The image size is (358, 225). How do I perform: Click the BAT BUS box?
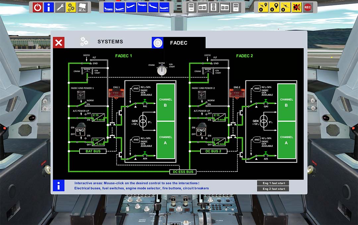[92, 151]
